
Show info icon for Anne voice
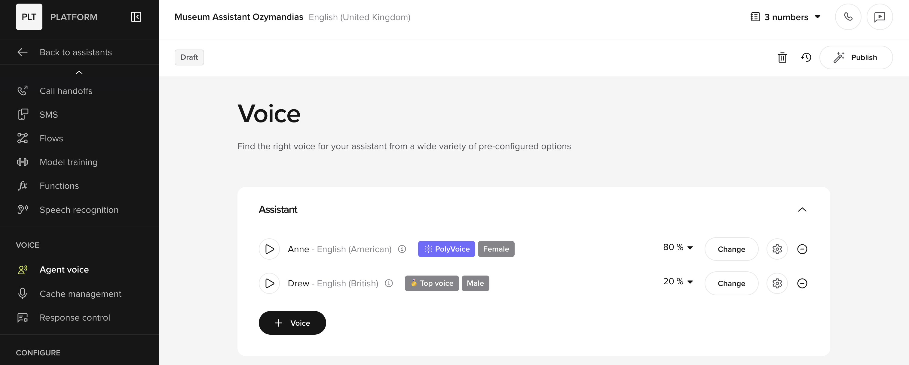(x=402, y=249)
